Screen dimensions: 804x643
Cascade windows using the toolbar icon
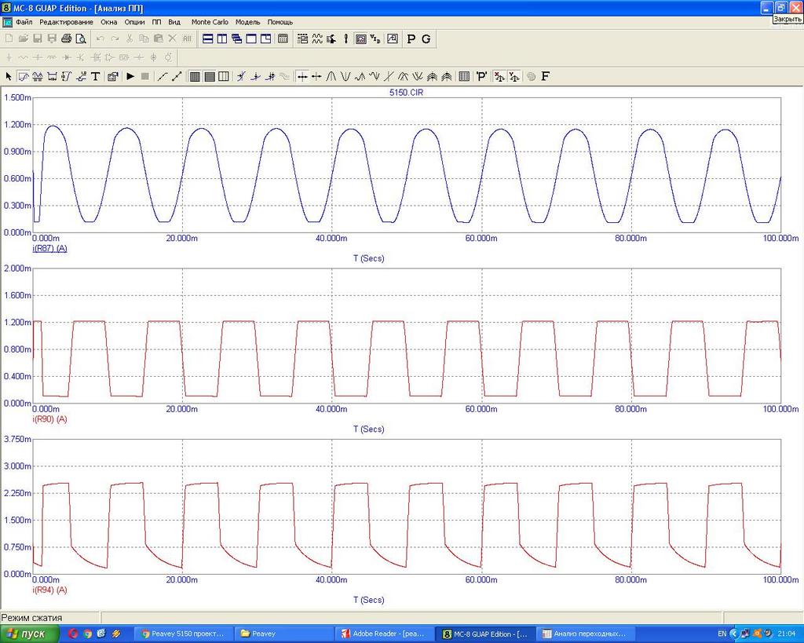click(236, 38)
